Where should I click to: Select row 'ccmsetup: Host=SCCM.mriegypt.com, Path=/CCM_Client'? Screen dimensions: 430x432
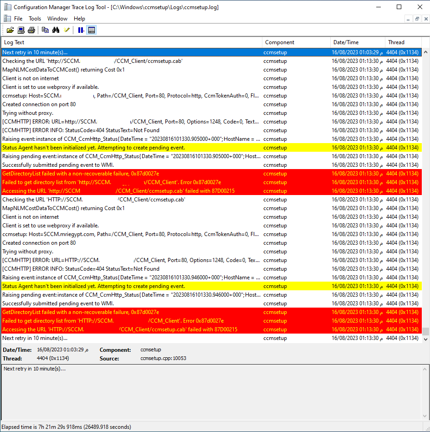point(211,234)
